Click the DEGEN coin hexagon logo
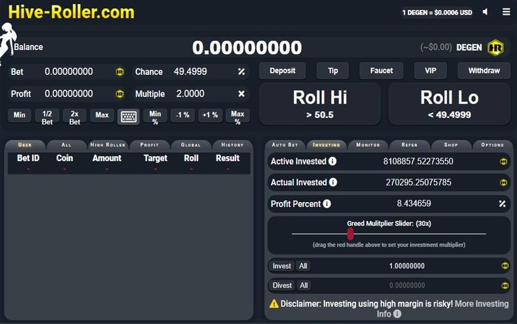Screen dimensions: 517x324 point(495,48)
